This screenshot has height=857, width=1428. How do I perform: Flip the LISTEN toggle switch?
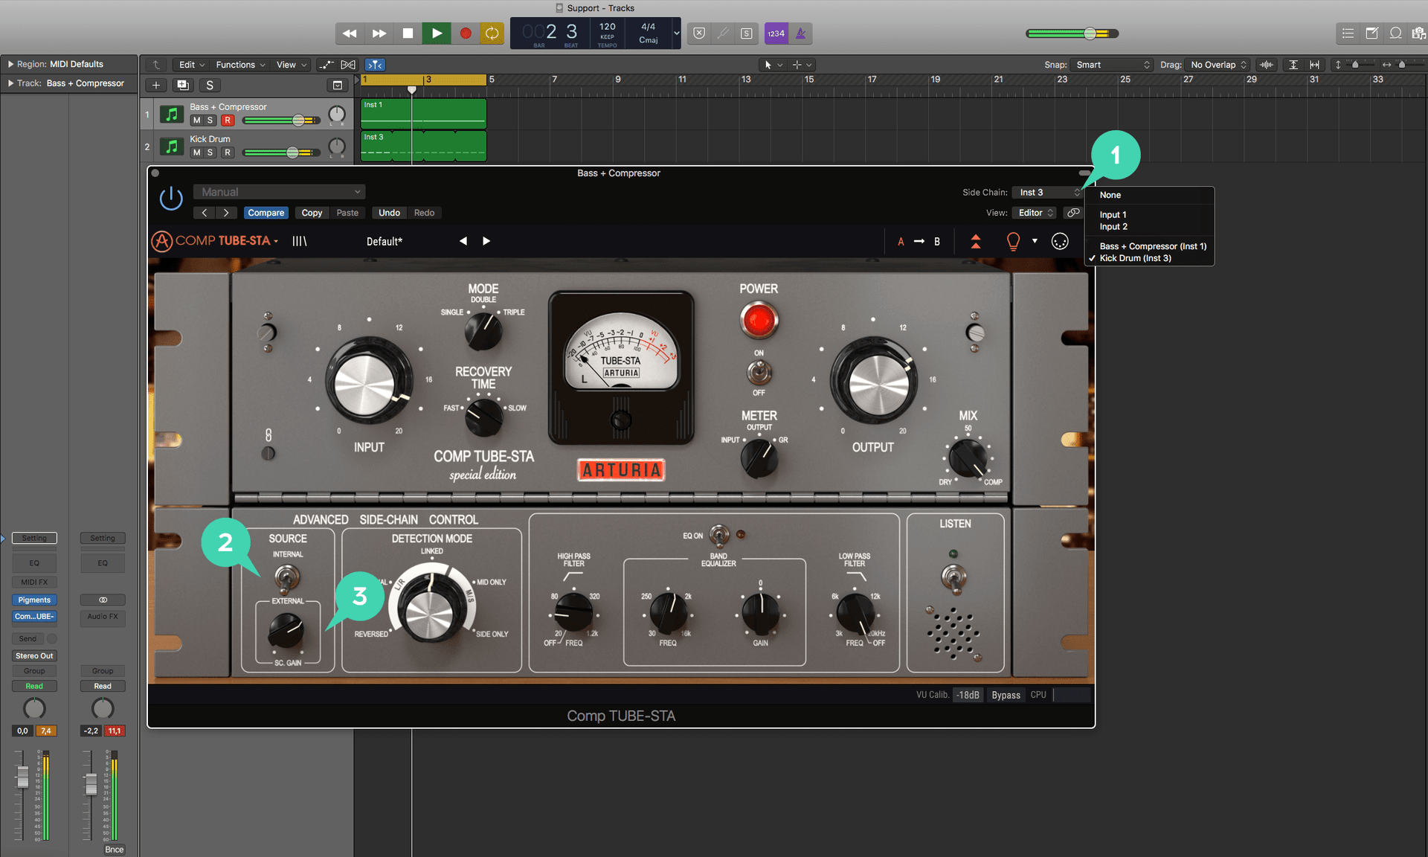954,577
